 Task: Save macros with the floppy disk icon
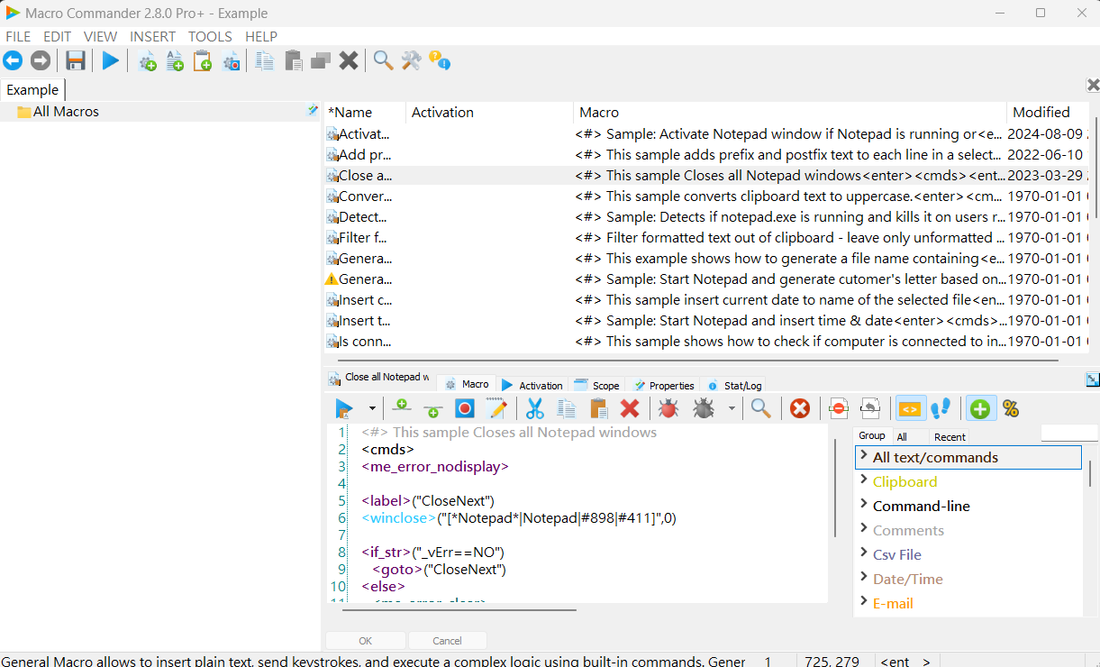(76, 60)
